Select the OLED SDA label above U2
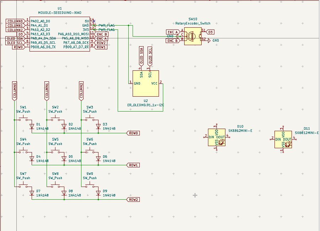This screenshot has width=320, height=231. (141, 56)
